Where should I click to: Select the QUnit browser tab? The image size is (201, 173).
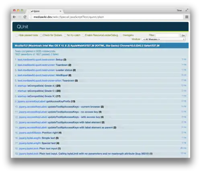45,11
